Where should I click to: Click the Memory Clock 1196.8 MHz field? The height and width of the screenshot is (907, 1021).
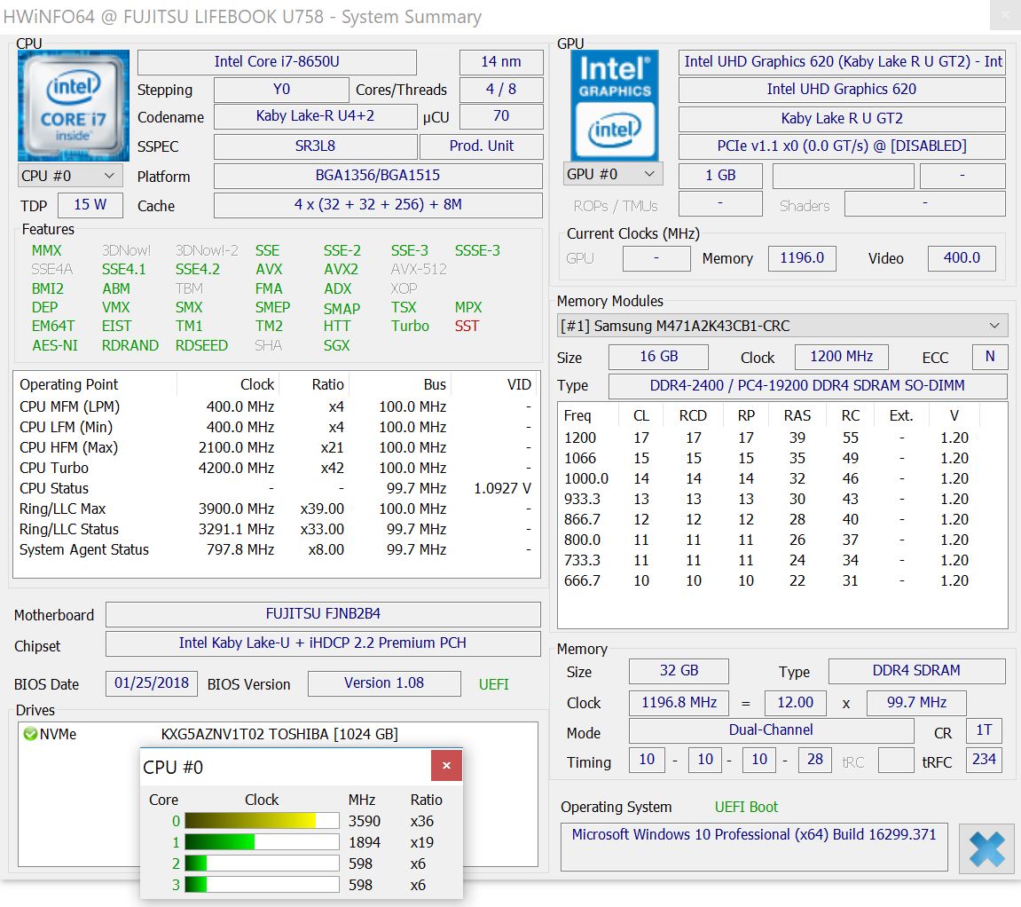679,703
